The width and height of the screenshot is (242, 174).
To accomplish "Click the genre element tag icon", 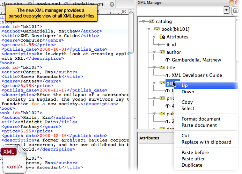I will pyautogui.click(x=162, y=83).
